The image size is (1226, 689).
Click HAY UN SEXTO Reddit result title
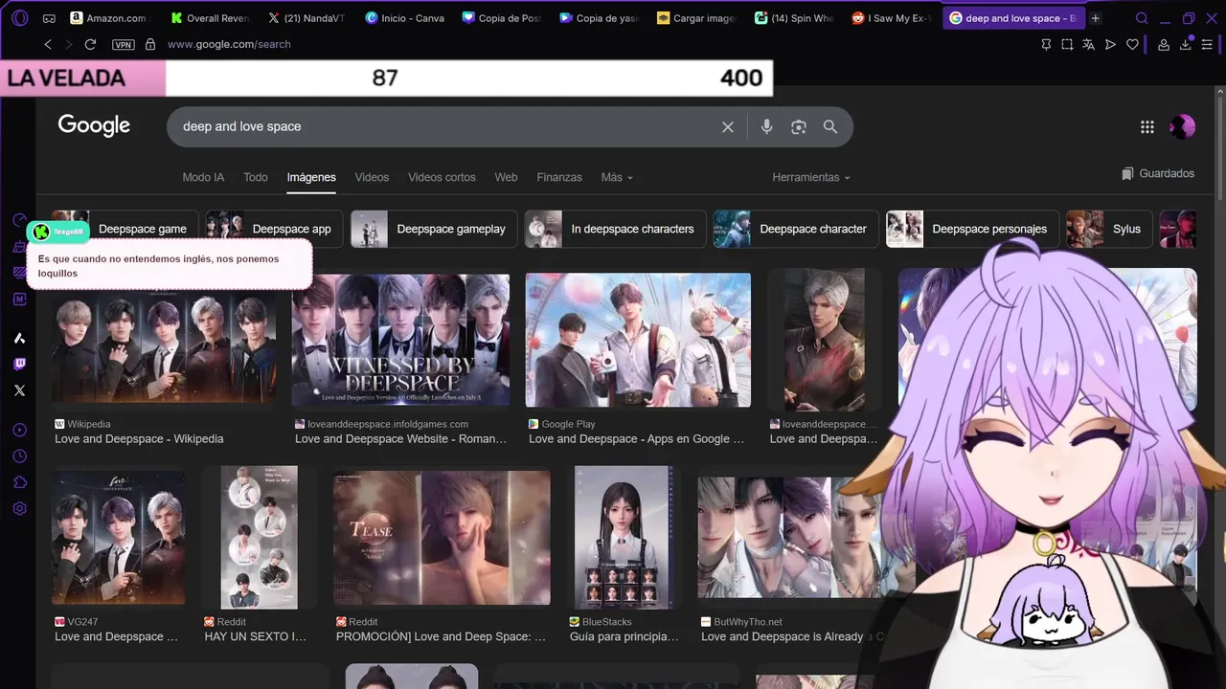[x=255, y=636]
